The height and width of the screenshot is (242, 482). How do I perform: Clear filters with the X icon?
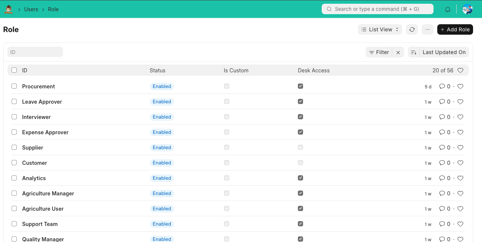[x=398, y=53]
